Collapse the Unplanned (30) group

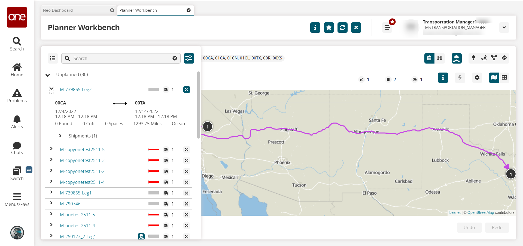48,75
